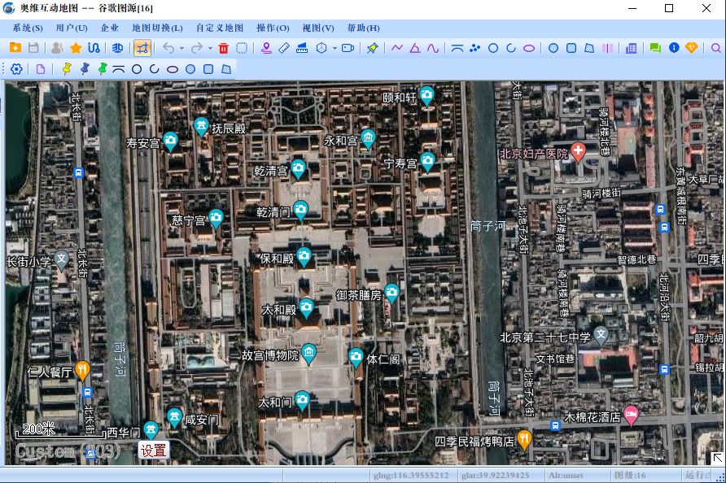726x483 pixels.
Task: Open the green chat messages icon
Action: coord(655,48)
